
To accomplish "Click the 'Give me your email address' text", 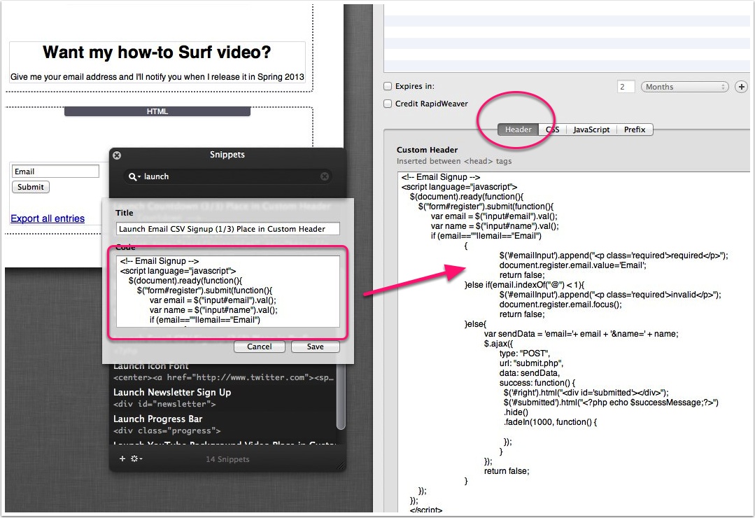I will pos(157,76).
